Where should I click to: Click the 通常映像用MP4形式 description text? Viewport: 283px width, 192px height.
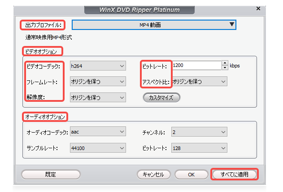48,38
